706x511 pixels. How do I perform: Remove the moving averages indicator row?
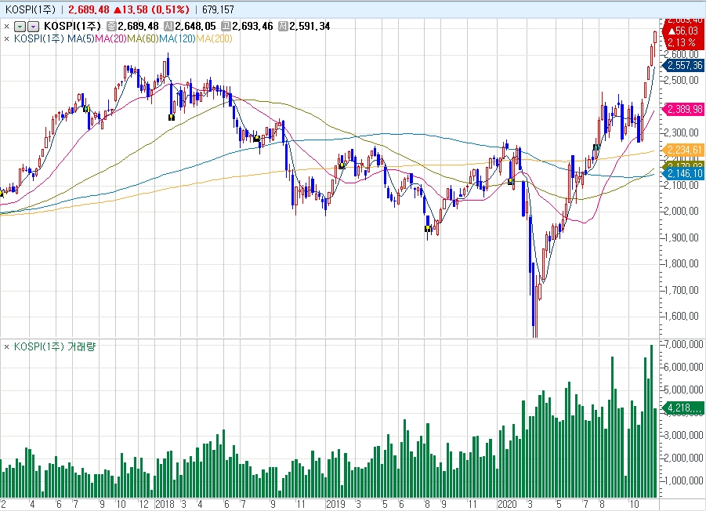(7, 38)
